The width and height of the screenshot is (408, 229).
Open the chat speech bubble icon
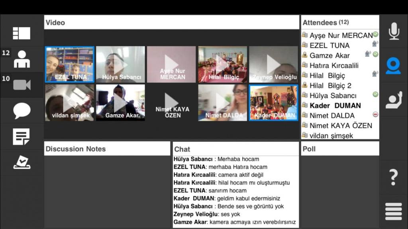(22, 111)
